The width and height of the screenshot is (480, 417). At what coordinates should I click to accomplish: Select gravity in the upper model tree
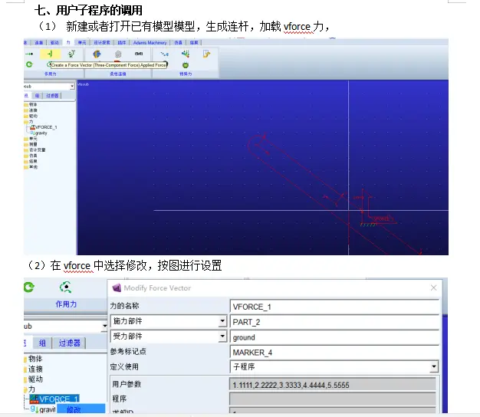[41, 133]
